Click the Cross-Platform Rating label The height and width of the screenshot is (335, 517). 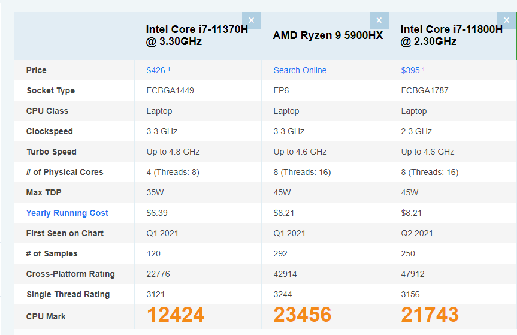(71, 274)
